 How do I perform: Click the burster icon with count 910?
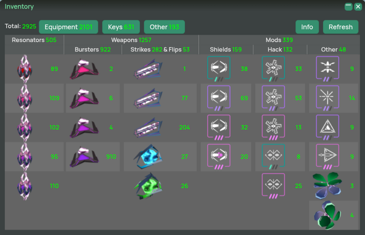[x=84, y=157]
